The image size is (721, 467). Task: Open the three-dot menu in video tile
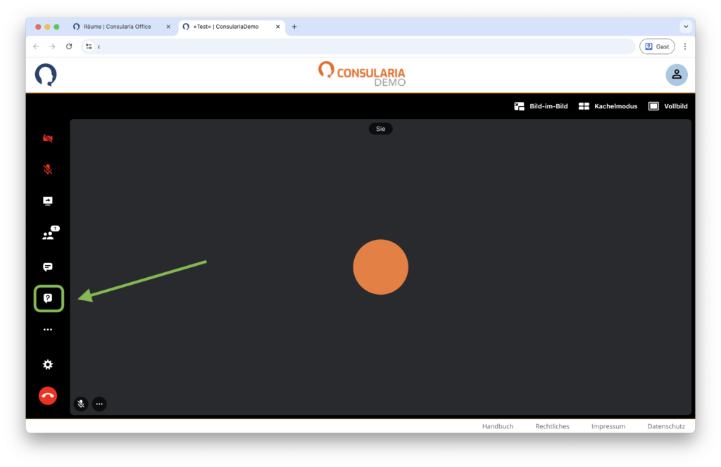coord(99,404)
